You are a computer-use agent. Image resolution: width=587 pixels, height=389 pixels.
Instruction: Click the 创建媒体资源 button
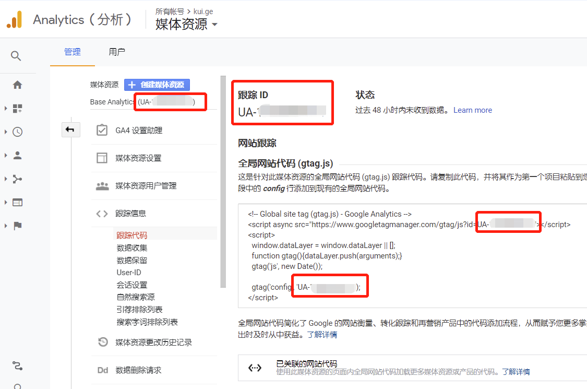pos(157,85)
